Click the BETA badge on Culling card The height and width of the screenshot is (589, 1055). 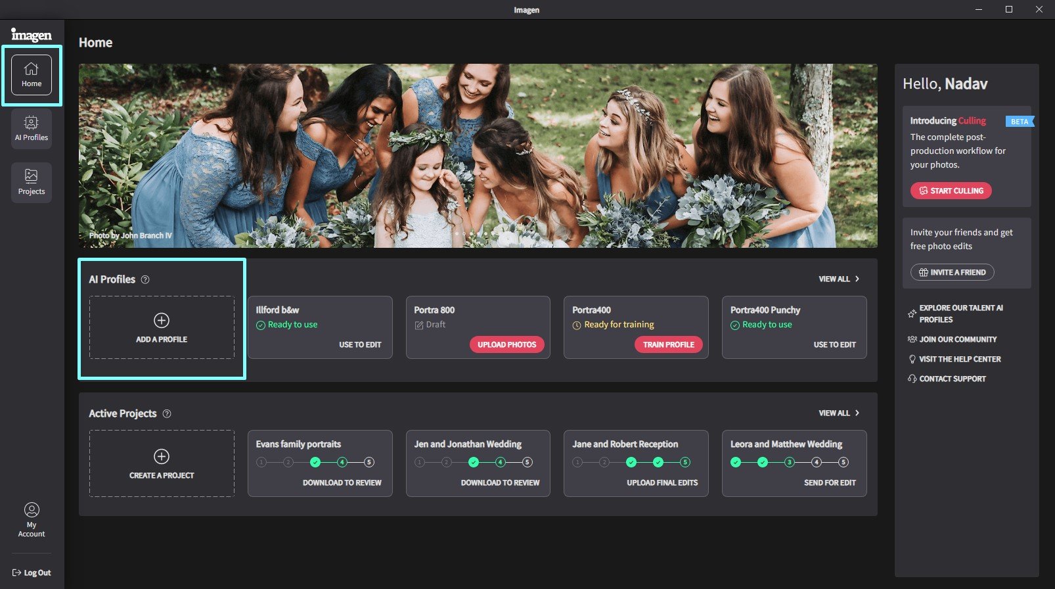(1020, 122)
